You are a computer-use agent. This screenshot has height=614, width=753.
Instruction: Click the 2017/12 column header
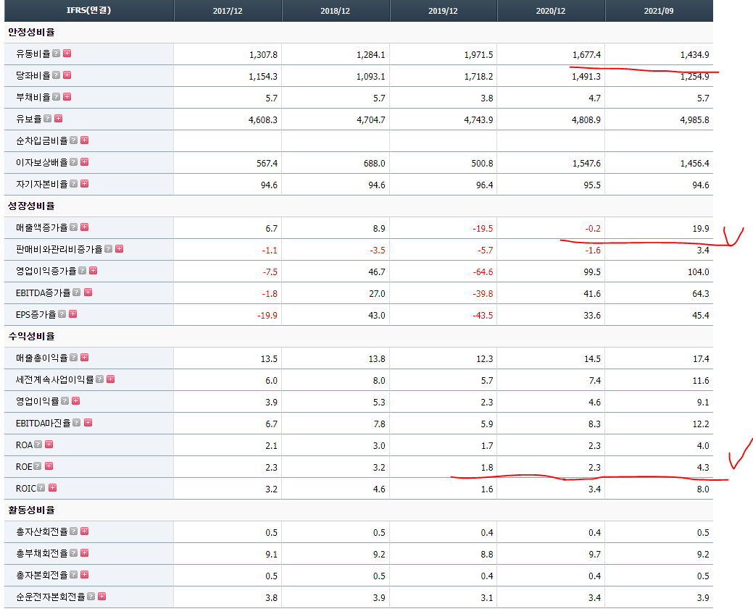(x=228, y=11)
